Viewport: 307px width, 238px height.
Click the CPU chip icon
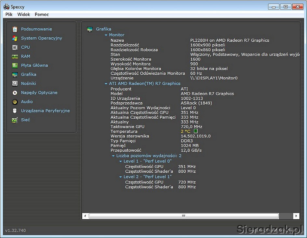tap(15, 47)
